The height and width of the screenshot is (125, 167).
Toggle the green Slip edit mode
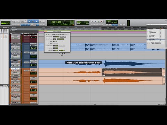point(3,24)
